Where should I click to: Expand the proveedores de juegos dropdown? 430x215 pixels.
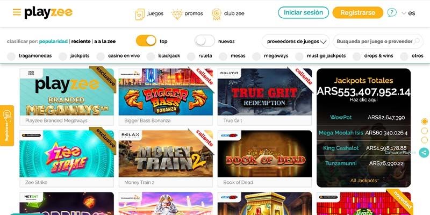click(295, 41)
